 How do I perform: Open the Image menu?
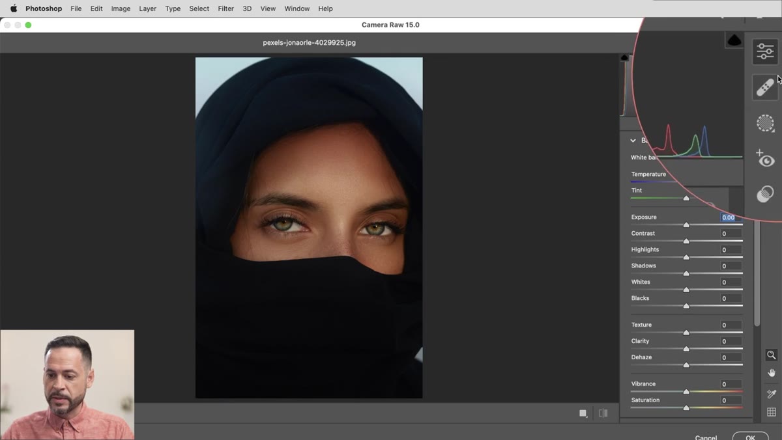121,8
